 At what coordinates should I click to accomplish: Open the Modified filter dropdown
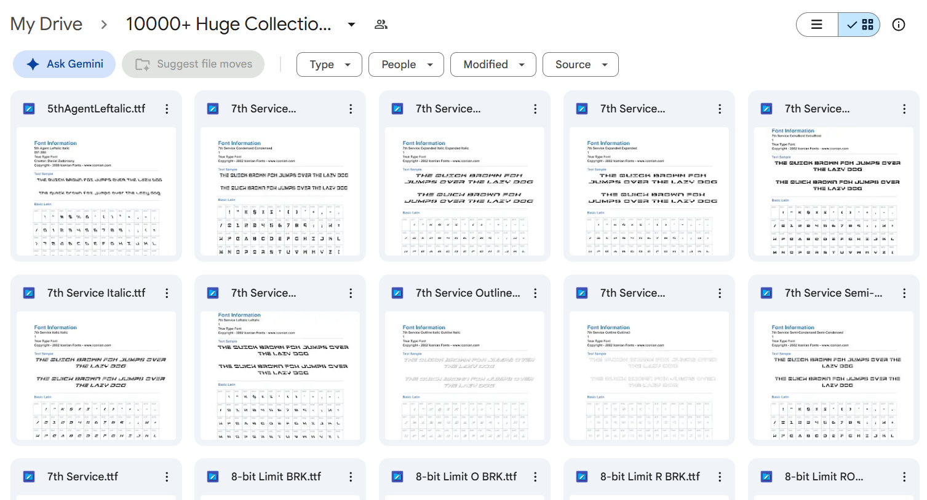pyautogui.click(x=493, y=64)
